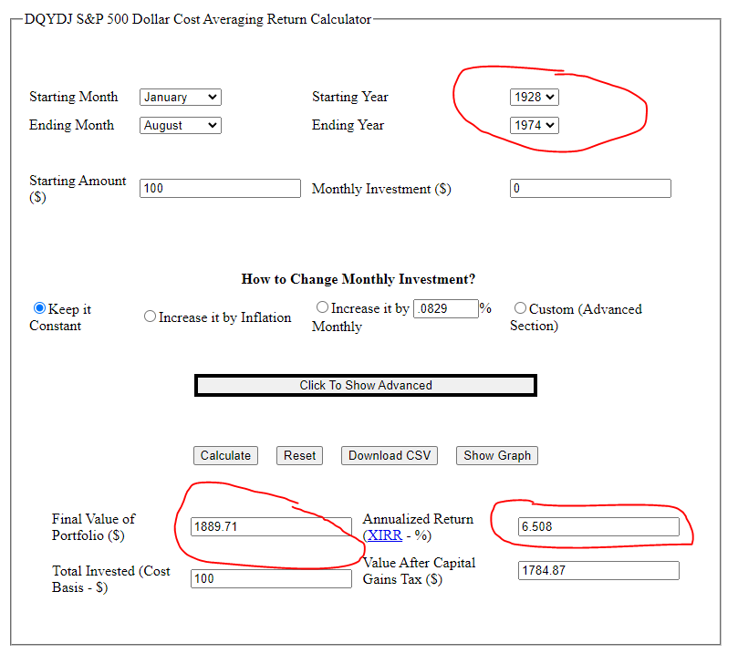Image resolution: width=738 pixels, height=654 pixels.
Task: Pick the Custom (Advanced Section) radio button
Action: 520,308
